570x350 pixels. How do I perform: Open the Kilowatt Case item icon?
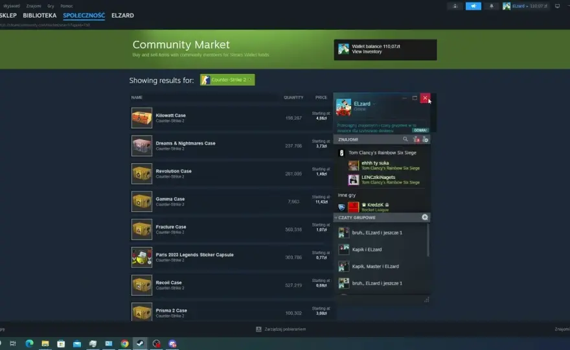pyautogui.click(x=142, y=118)
